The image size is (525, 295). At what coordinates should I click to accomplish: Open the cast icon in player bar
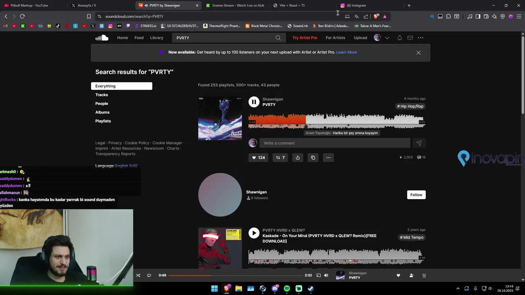click(318, 275)
